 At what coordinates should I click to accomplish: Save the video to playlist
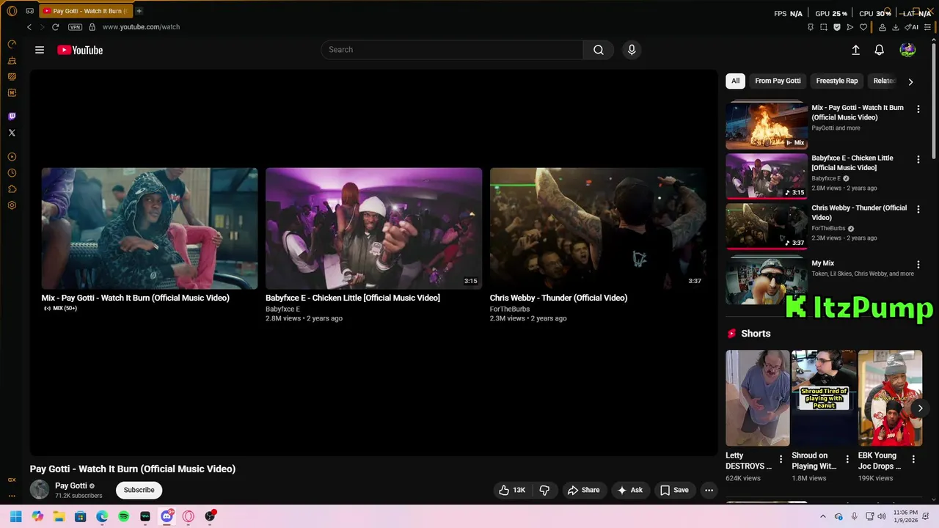point(673,490)
